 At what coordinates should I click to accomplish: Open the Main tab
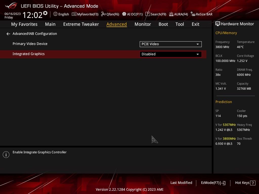(50, 24)
